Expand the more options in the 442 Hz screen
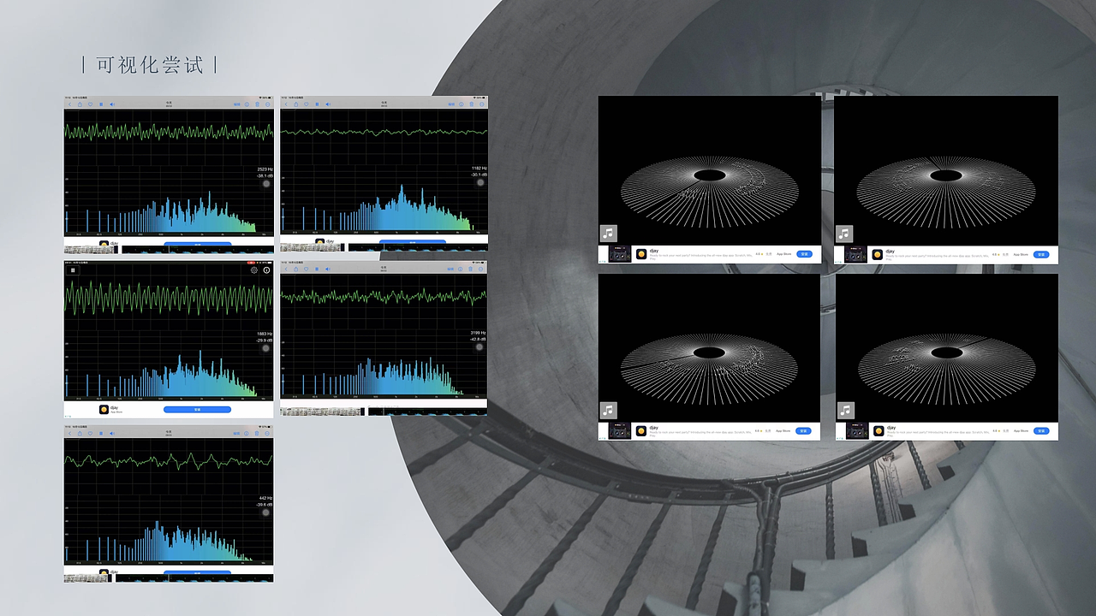1096x616 pixels. [266, 434]
